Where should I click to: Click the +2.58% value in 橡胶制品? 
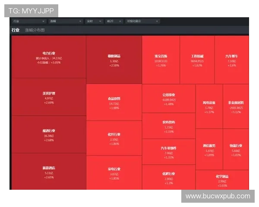click(114, 66)
